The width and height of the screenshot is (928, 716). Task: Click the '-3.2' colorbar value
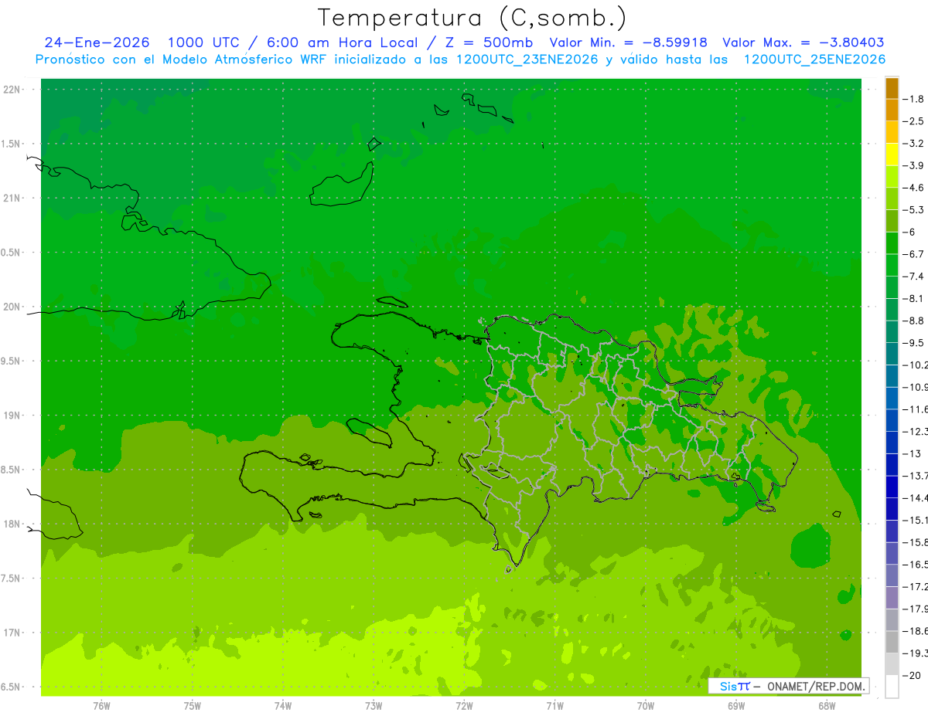pos(913,144)
